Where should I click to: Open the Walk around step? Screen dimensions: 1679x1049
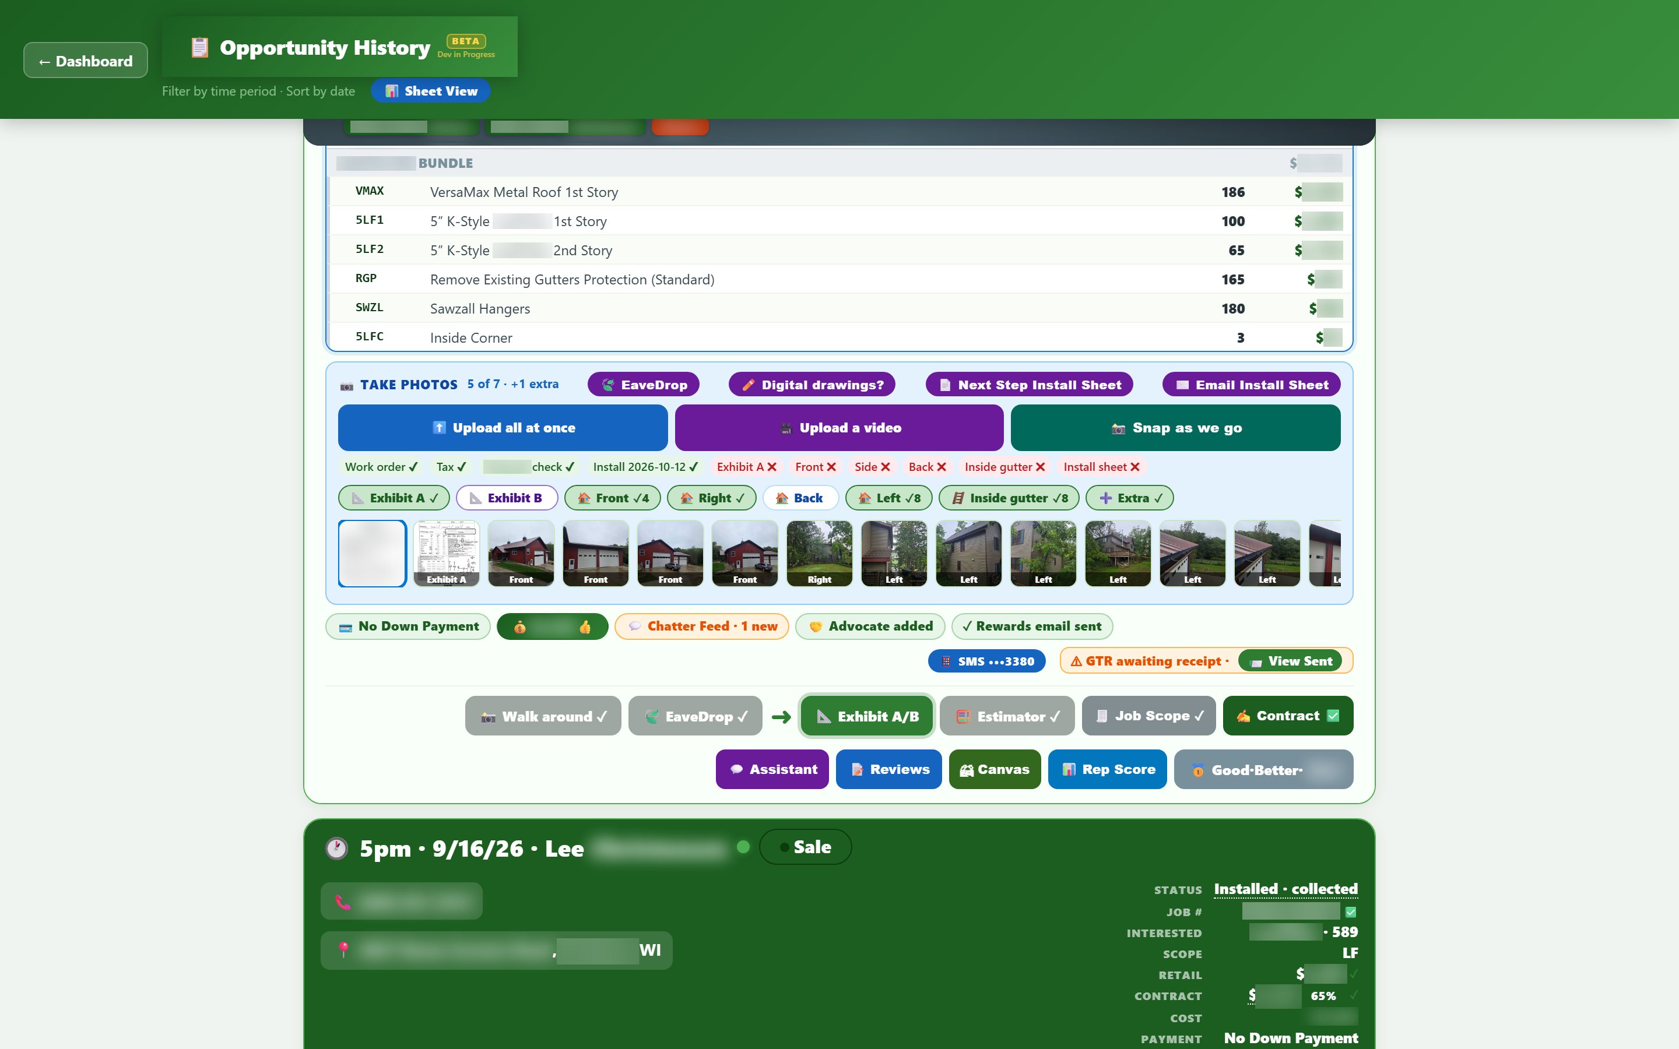(x=543, y=716)
